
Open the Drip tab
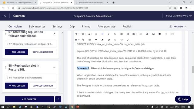[72, 26]
